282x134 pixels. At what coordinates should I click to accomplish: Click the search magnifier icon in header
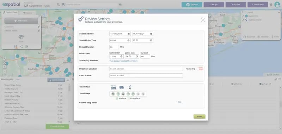coord(58,4)
